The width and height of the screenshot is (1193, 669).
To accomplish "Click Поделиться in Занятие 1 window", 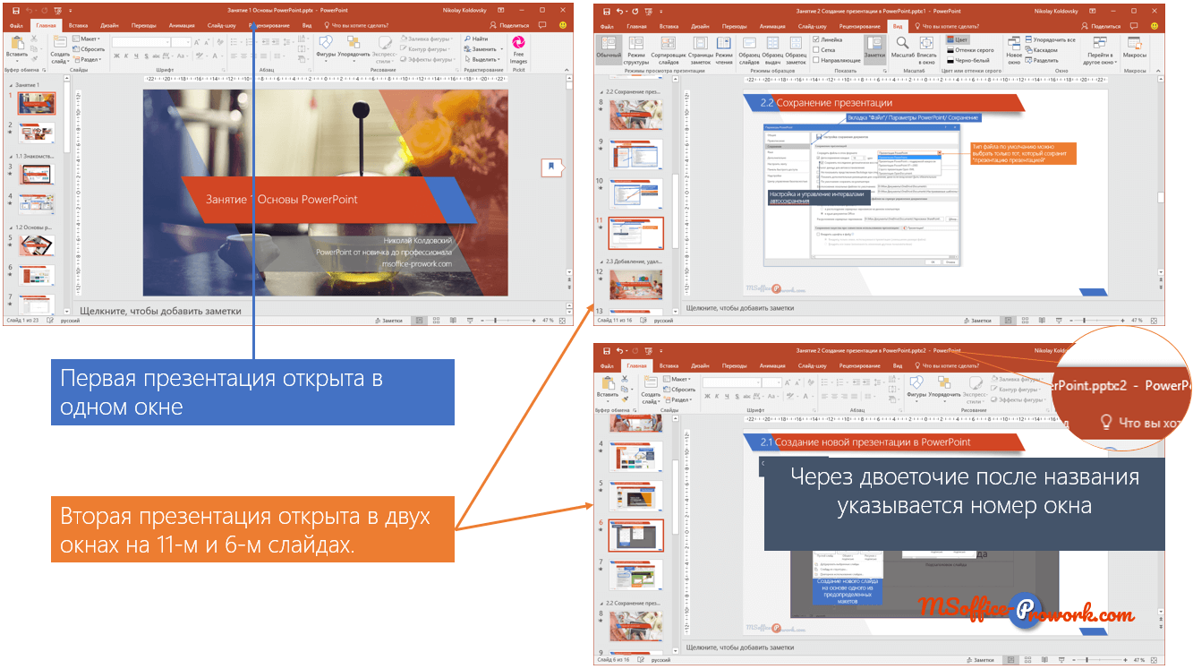I will point(510,26).
